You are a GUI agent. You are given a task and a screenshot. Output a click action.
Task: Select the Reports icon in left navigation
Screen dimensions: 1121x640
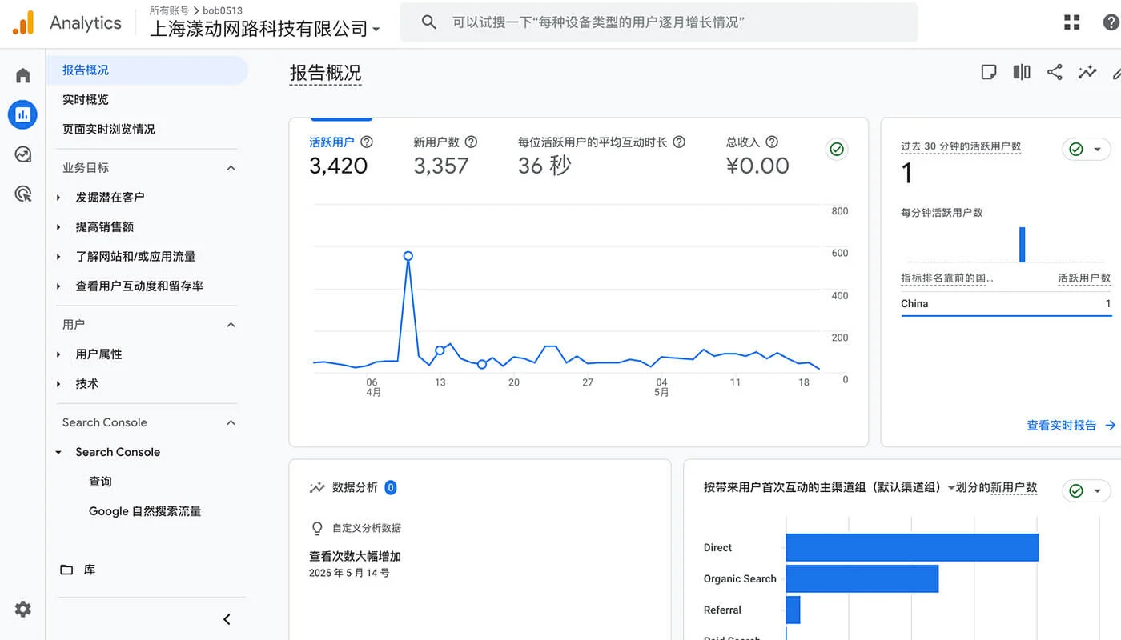click(x=22, y=114)
